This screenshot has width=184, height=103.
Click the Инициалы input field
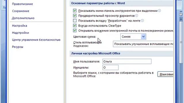(110, 68)
